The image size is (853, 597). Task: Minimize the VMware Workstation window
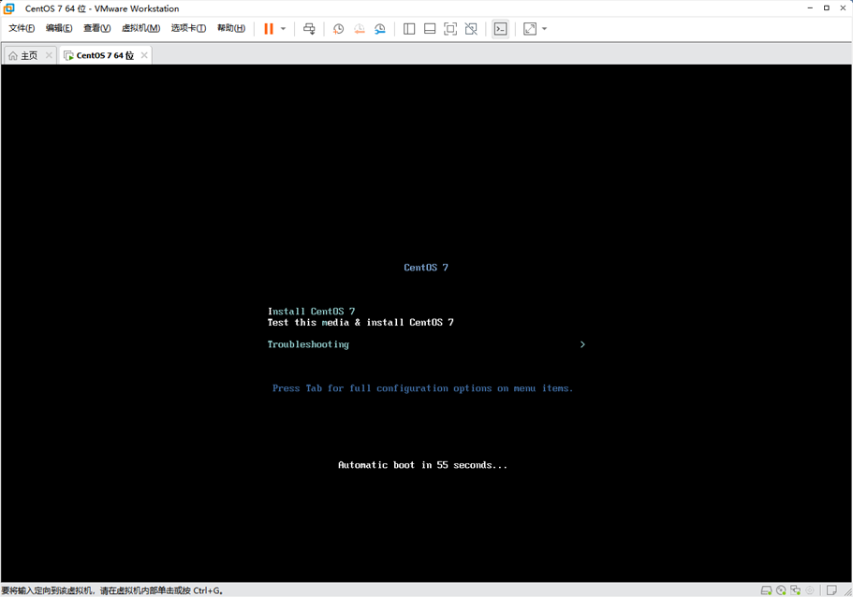[810, 8]
